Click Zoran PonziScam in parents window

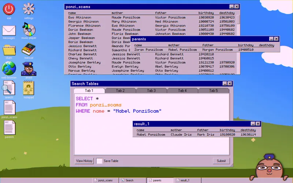point(149,50)
